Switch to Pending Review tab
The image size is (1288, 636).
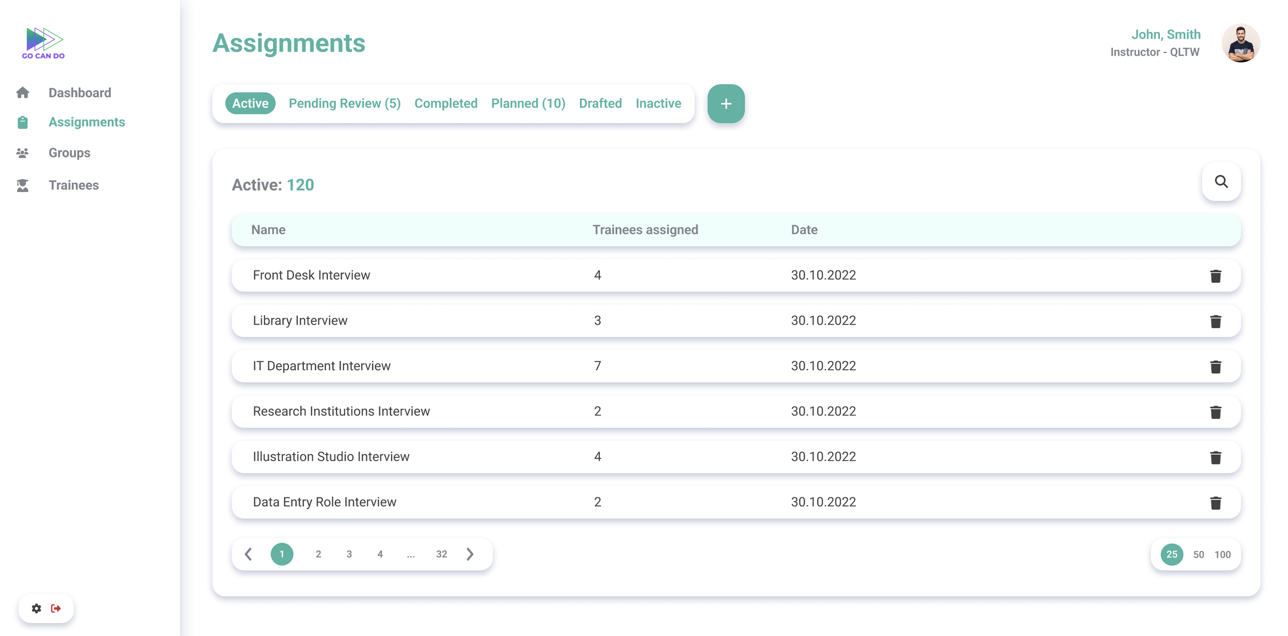pyautogui.click(x=344, y=104)
